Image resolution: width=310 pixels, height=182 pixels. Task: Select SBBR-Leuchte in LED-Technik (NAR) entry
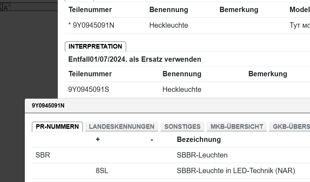pos(236,171)
